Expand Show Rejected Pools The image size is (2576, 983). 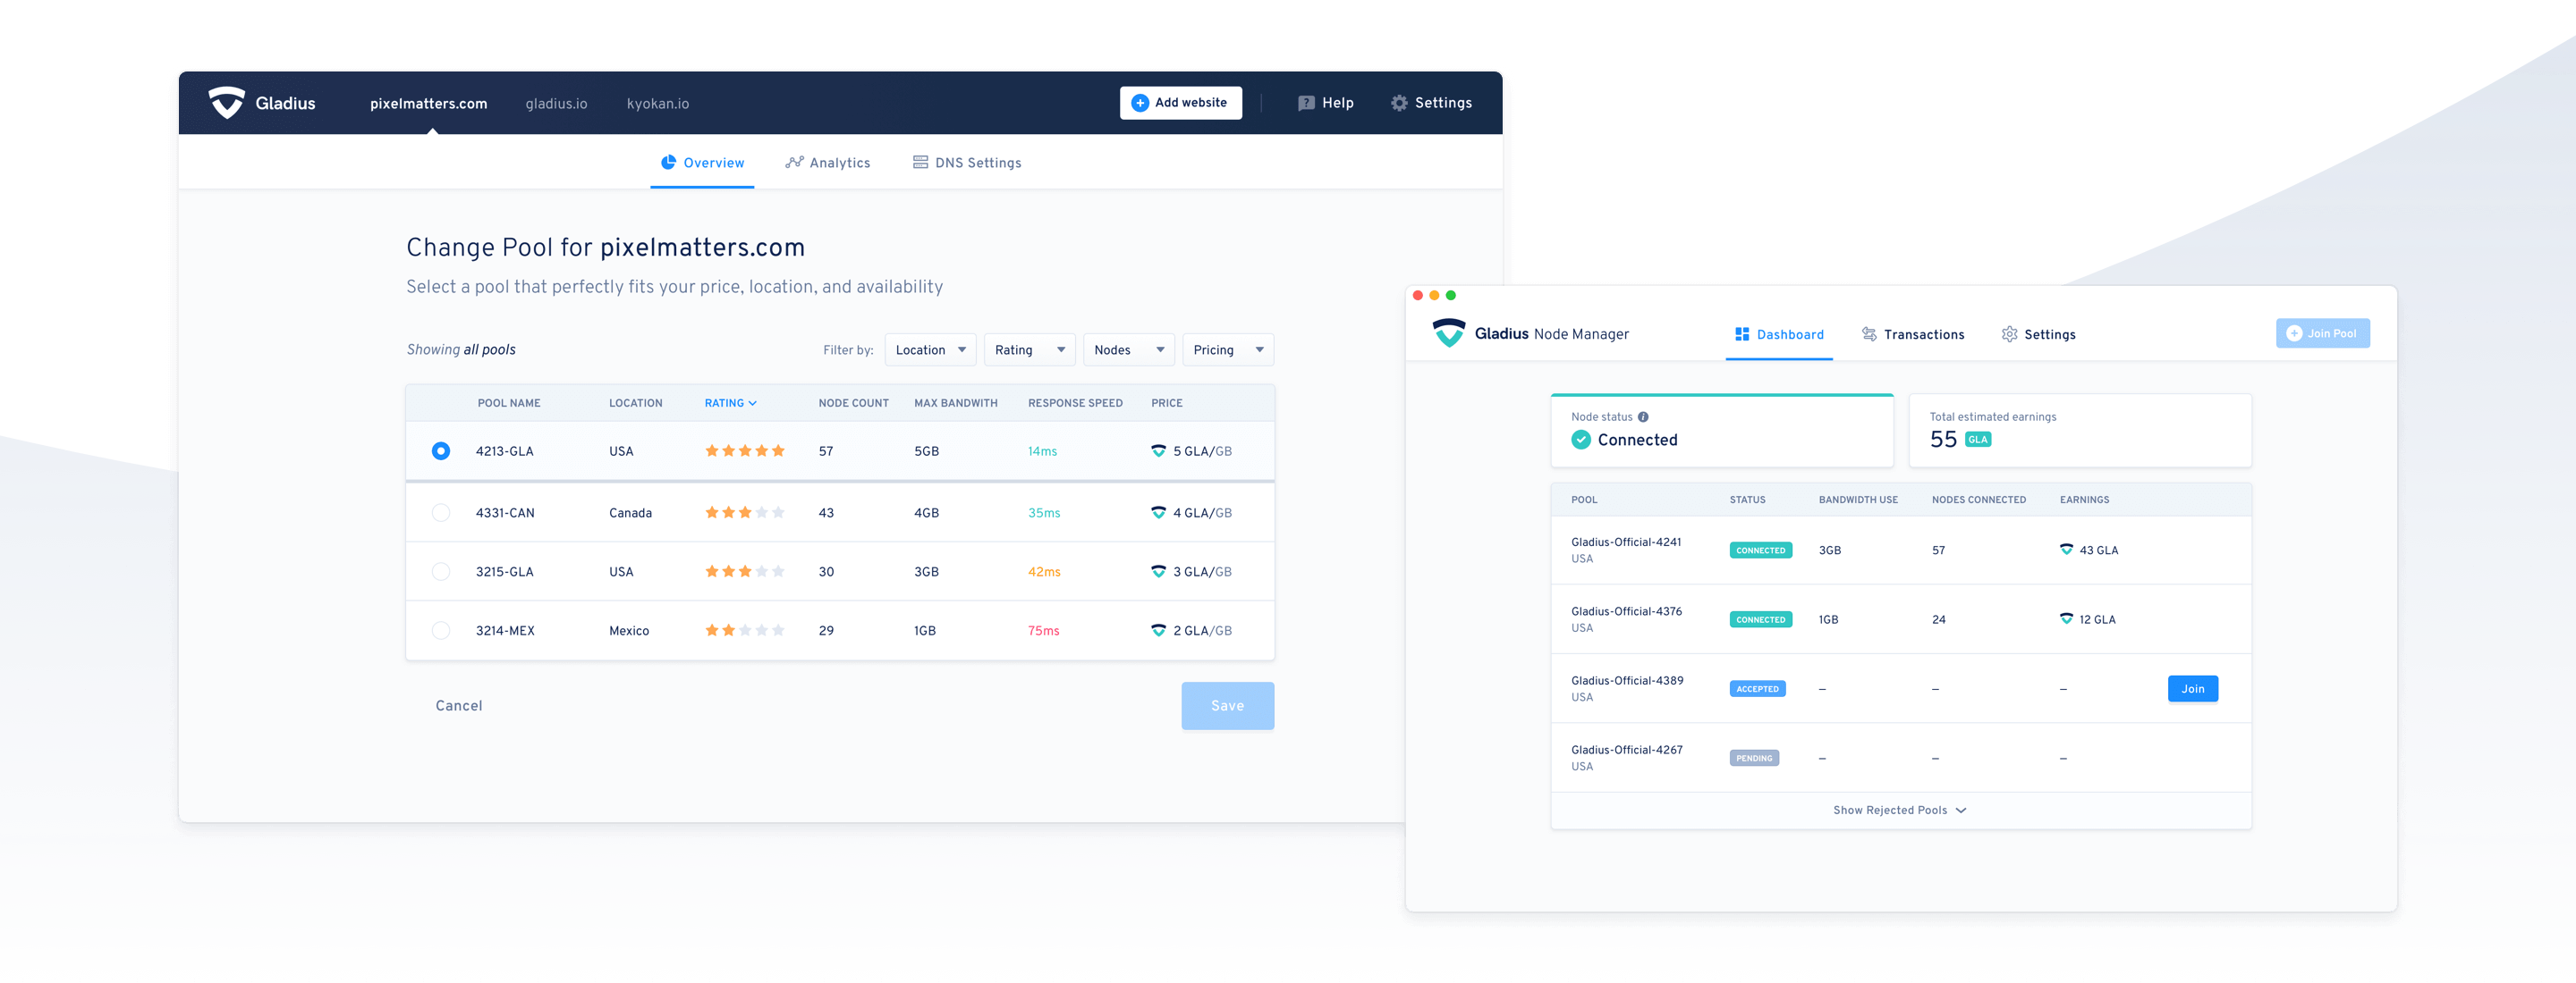pos(1899,811)
